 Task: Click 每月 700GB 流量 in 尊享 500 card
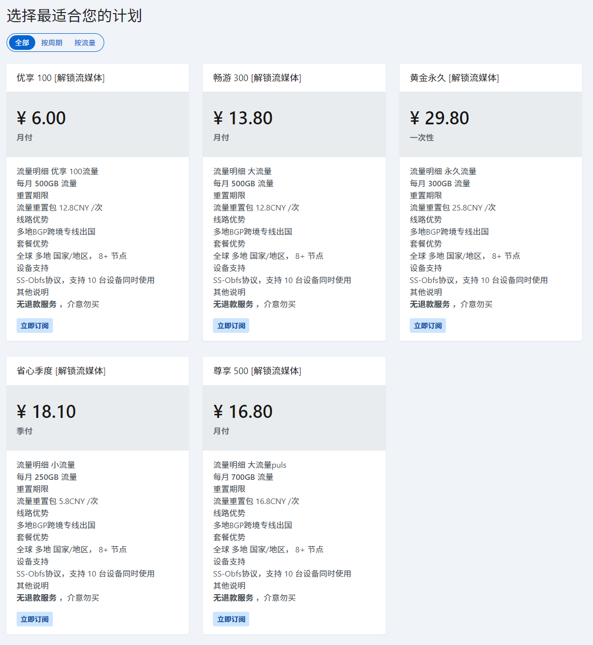pos(243,477)
